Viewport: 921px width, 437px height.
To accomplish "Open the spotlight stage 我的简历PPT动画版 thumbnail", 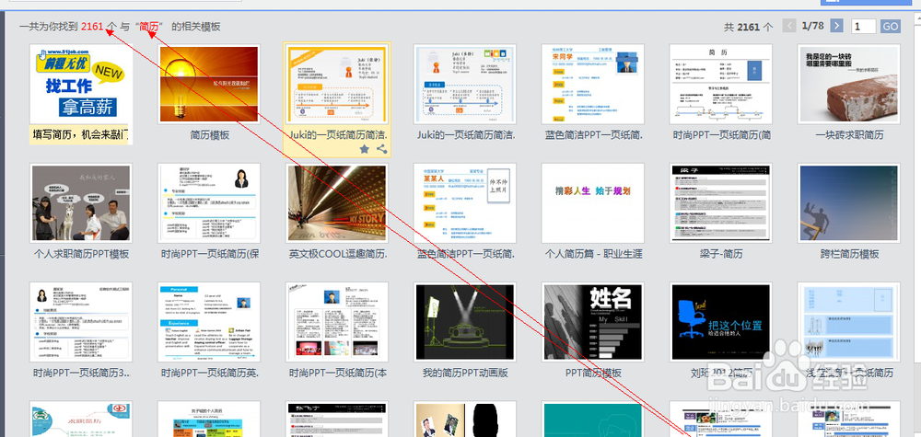I will click(465, 322).
